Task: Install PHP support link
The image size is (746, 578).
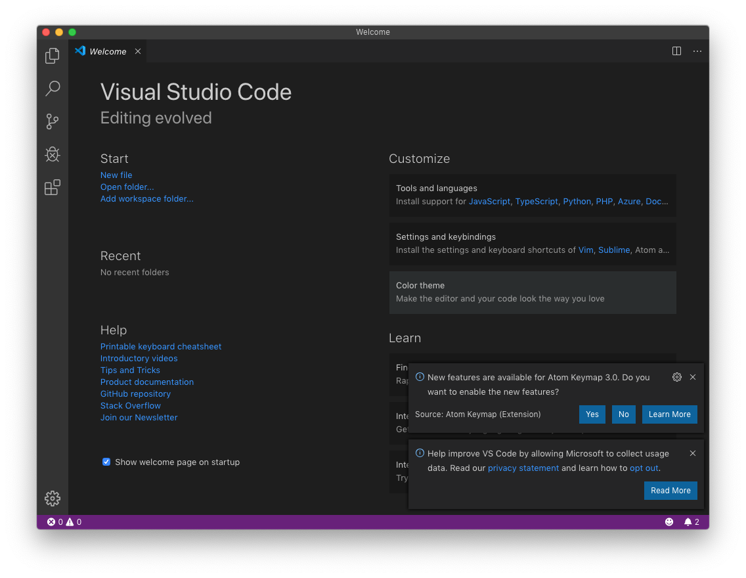Action: (603, 202)
